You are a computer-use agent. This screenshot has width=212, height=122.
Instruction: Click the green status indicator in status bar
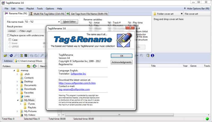click(x=207, y=119)
